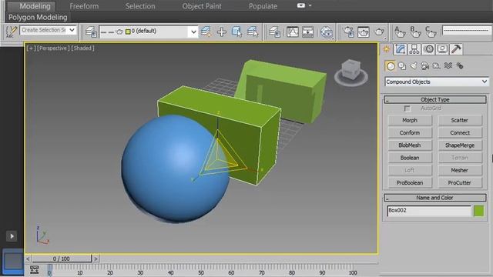Select the Space Warps category icon
Image resolution: width=493 pixels, height=277 pixels.
pos(448,65)
